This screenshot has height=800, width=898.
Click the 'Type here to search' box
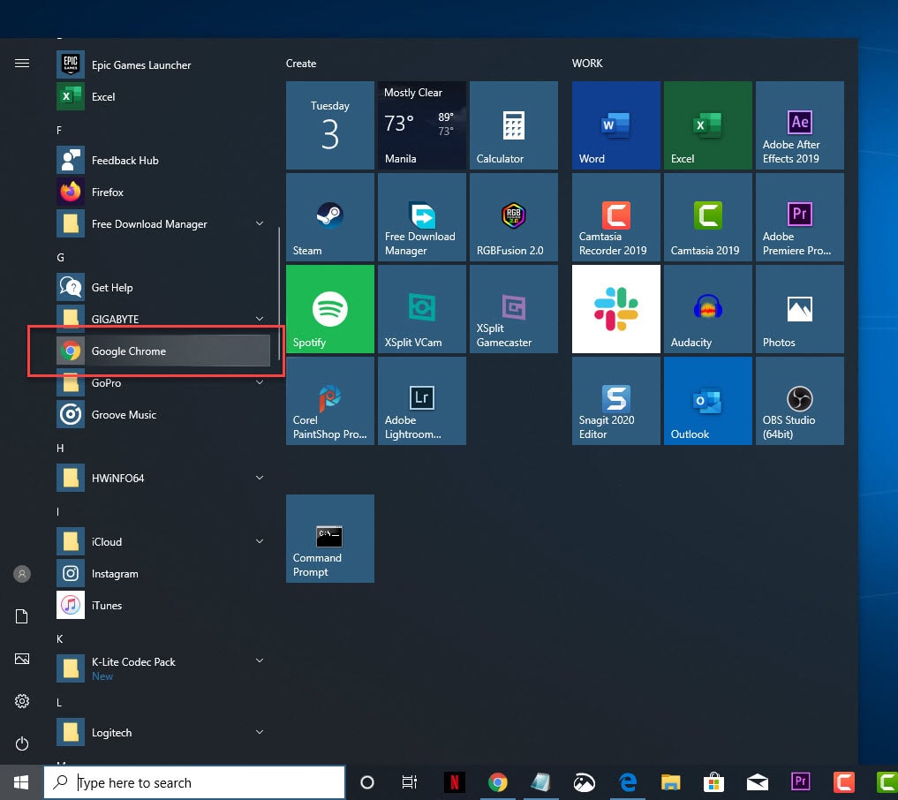[194, 782]
